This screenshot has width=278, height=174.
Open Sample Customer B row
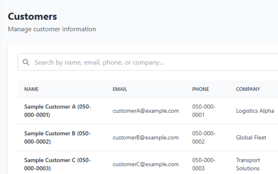148,137
